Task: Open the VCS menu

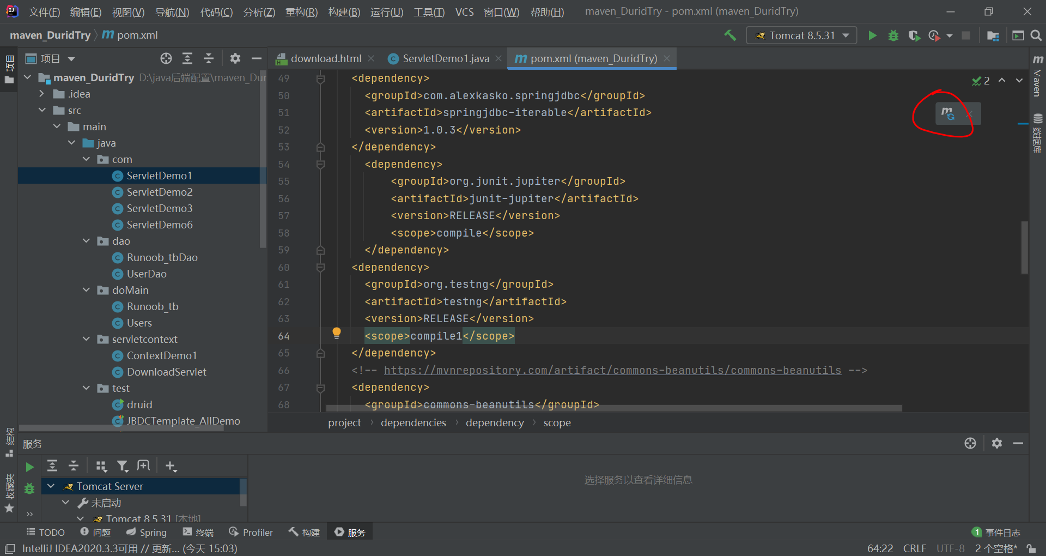Action: (464, 12)
